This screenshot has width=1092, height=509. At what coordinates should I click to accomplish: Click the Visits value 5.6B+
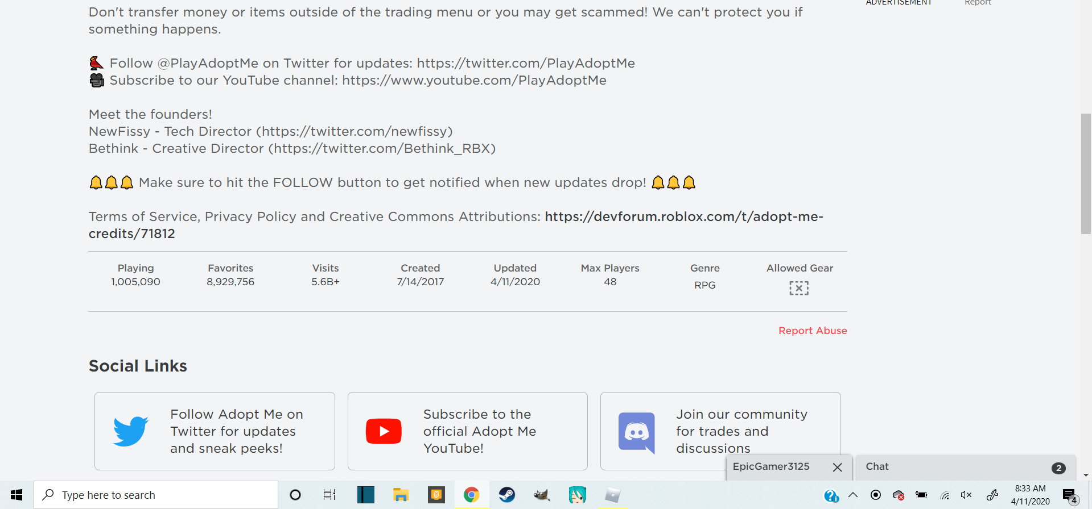(x=325, y=282)
